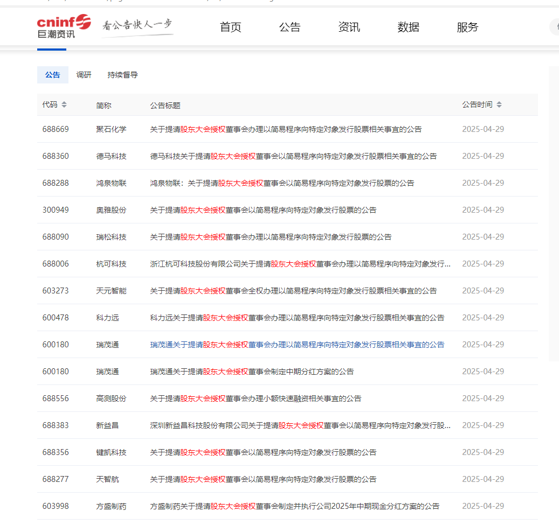Switch to the 持续督导 tab

tap(123, 75)
